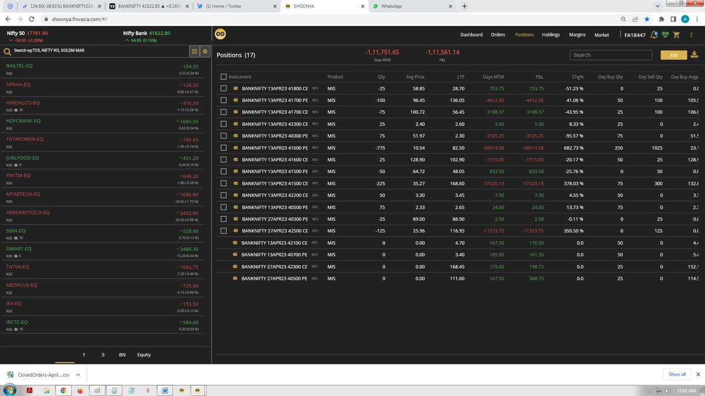The height and width of the screenshot is (396, 705).
Task: Open the shopping cart icon
Action: pyautogui.click(x=676, y=35)
